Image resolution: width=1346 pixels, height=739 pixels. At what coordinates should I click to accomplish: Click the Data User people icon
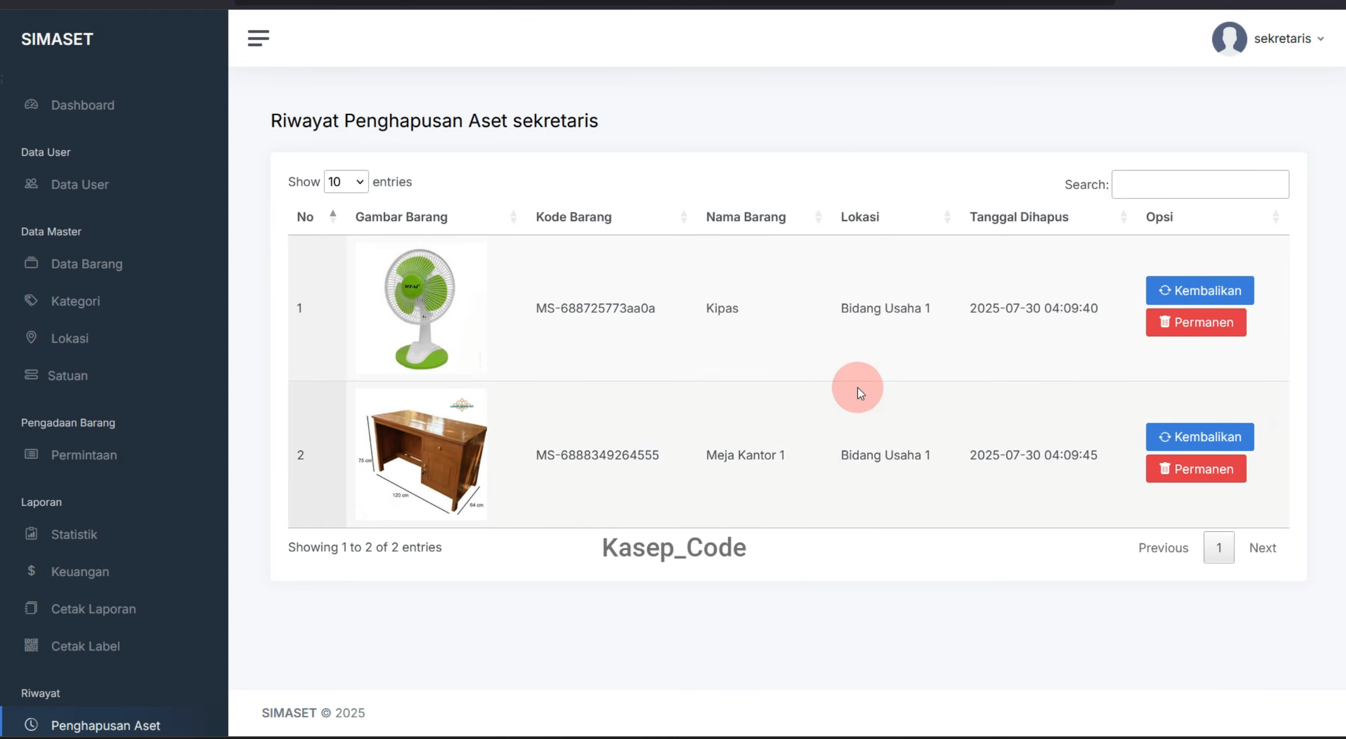pos(31,184)
